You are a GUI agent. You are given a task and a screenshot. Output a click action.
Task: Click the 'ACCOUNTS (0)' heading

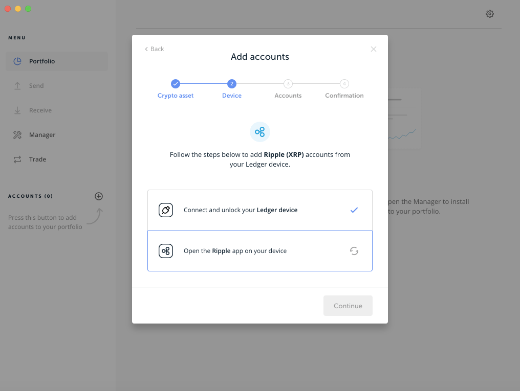click(x=31, y=196)
